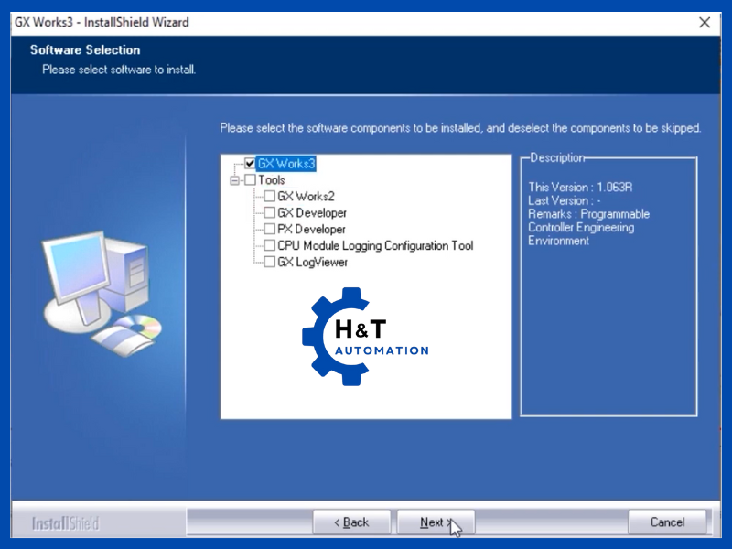The image size is (732, 549).
Task: Select the Tools tree item label
Action: click(272, 180)
